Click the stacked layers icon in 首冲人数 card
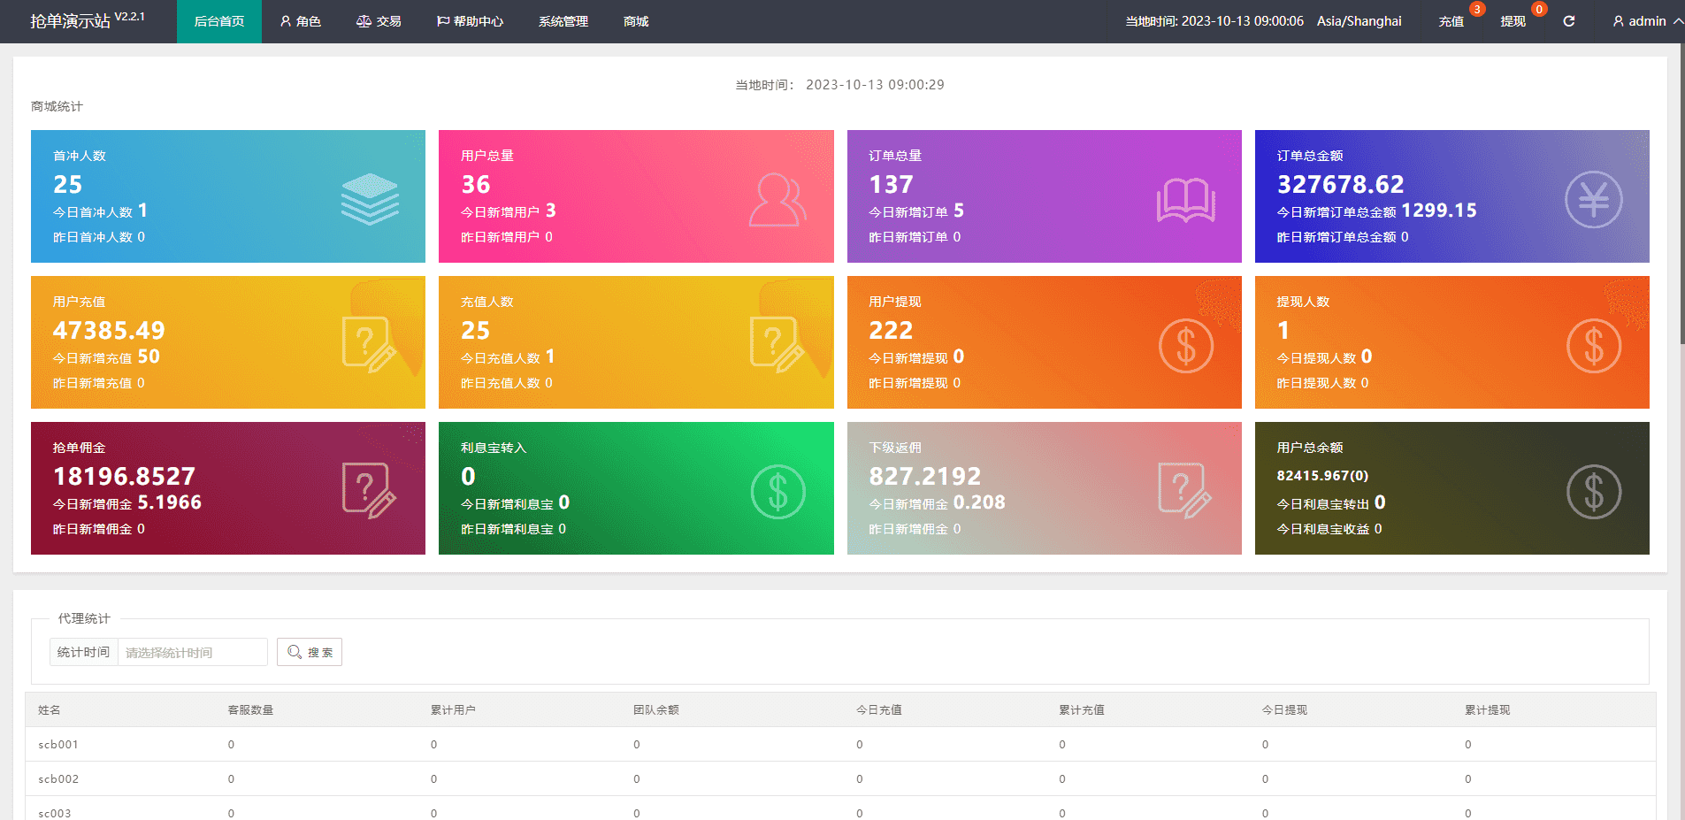This screenshot has width=1685, height=820. coord(370,199)
